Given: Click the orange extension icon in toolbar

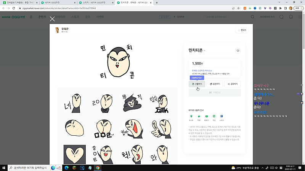Looking at the screenshot, I should click(245, 8).
